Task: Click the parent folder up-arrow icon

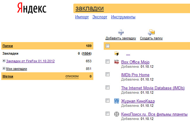Action: [116, 54]
